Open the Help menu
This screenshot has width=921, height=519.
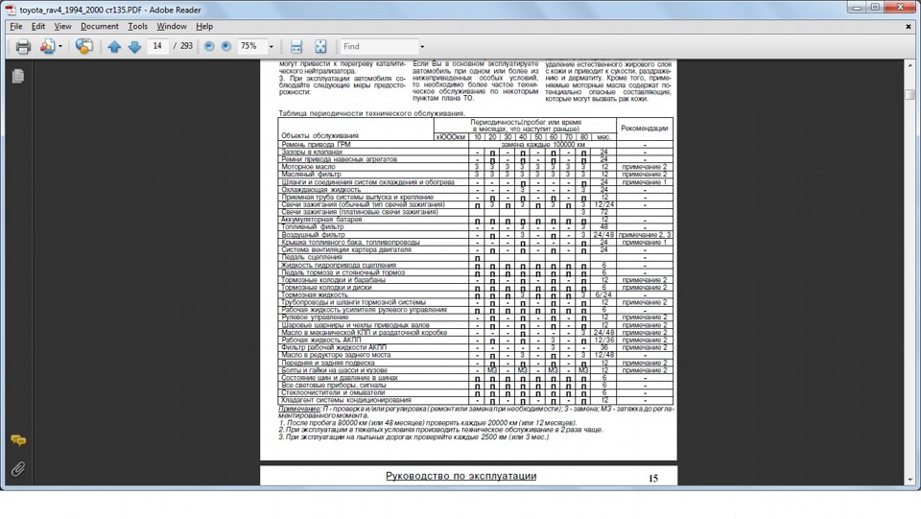(x=204, y=27)
